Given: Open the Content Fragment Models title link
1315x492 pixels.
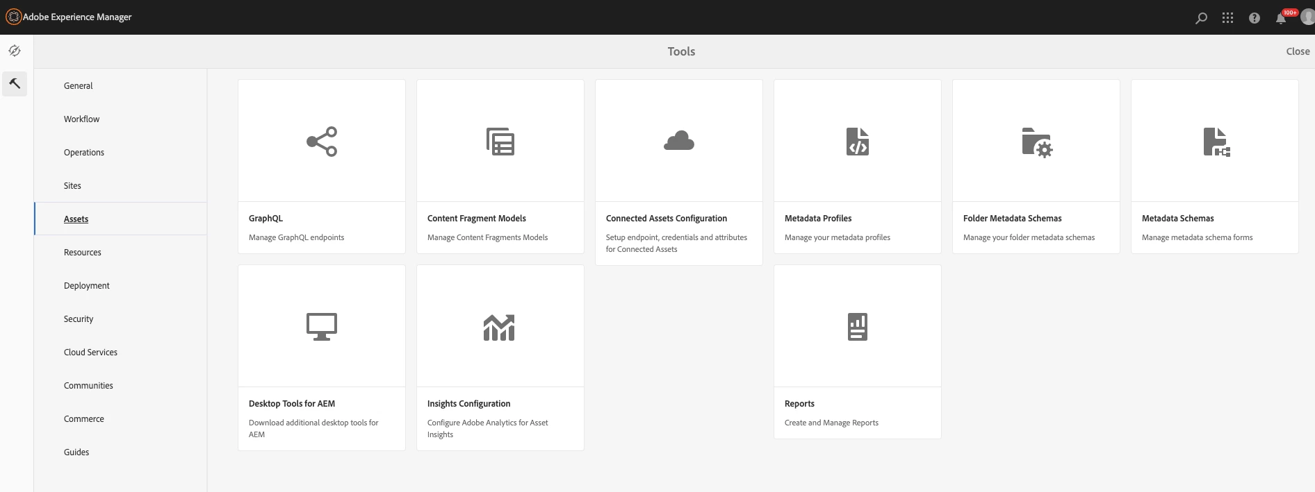Looking at the screenshot, I should tap(477, 219).
